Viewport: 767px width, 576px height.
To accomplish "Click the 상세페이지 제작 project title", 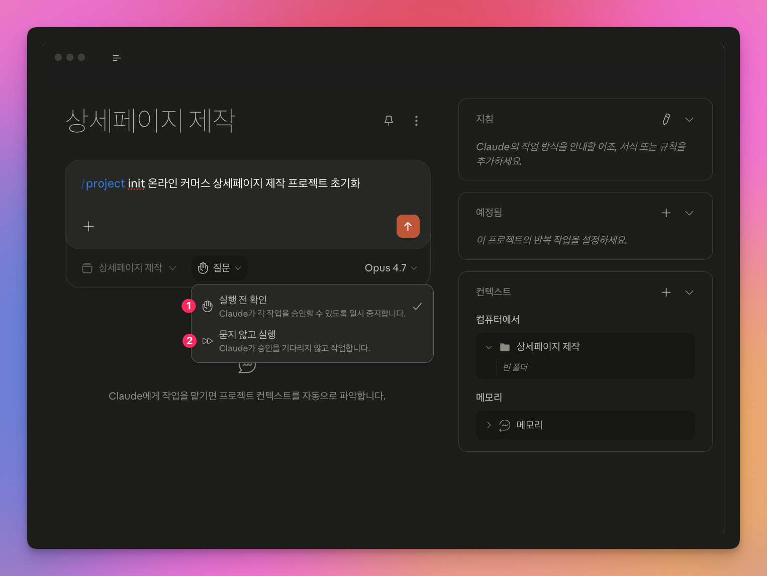I will point(151,121).
